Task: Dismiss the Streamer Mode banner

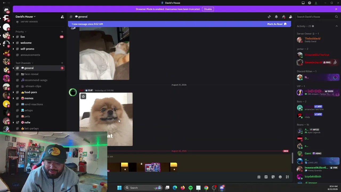Action: tap(336, 9)
